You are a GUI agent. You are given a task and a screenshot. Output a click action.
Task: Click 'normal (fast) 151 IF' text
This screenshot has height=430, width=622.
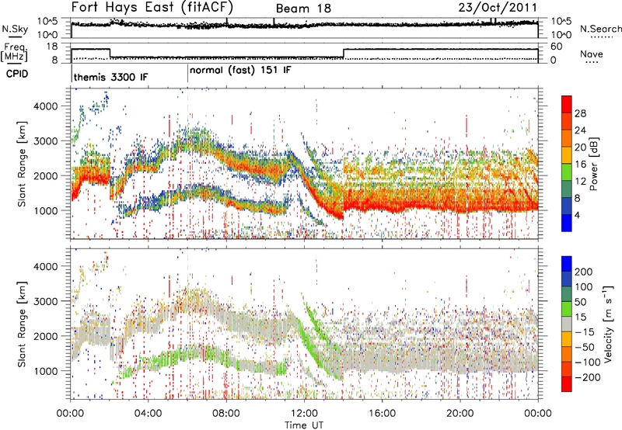click(240, 71)
